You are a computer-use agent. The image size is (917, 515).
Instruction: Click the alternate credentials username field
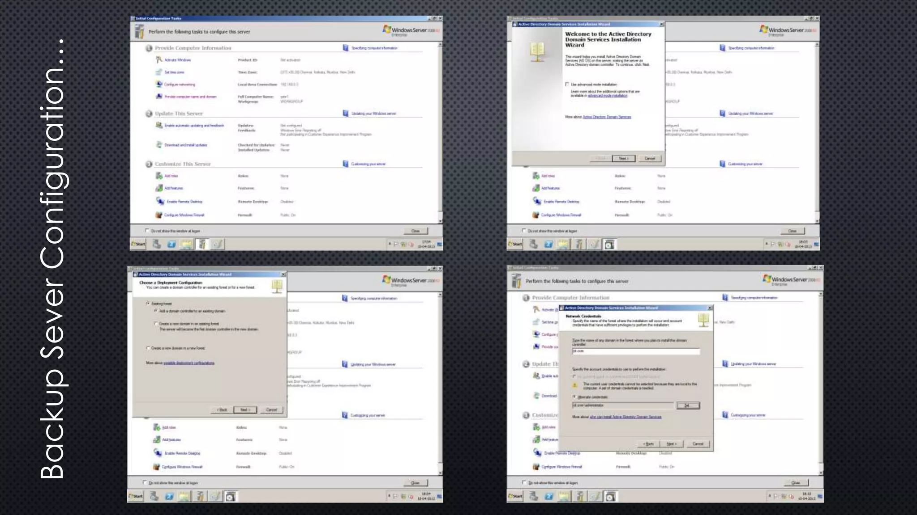623,405
